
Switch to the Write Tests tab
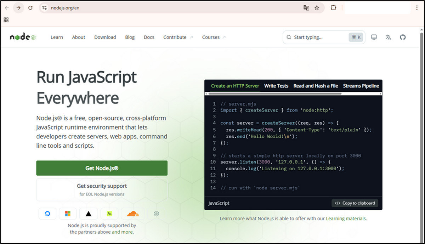click(x=276, y=86)
